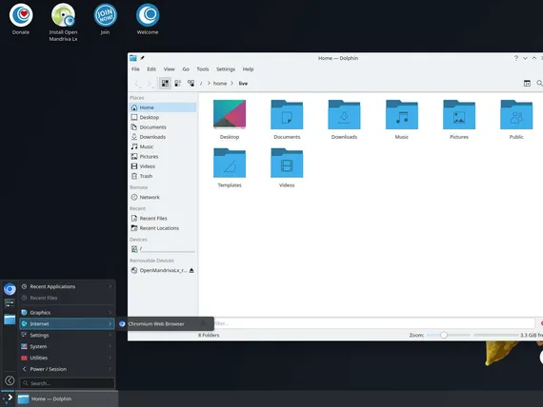
Task: Switch Dolphin to Details tree view
Action: pyautogui.click(x=191, y=84)
